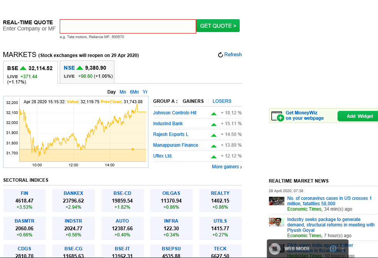Viewport: 378px width, 258px height.
Task: Click the green up arrow beside IndusInd Bank
Action: [213, 124]
